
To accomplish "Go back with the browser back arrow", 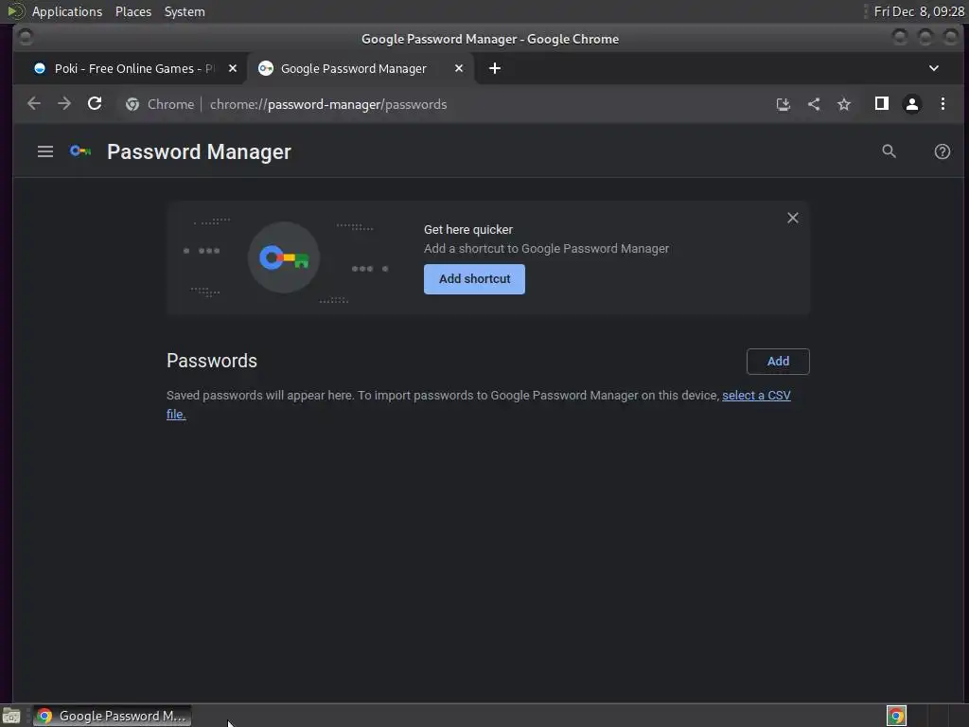I will point(34,104).
